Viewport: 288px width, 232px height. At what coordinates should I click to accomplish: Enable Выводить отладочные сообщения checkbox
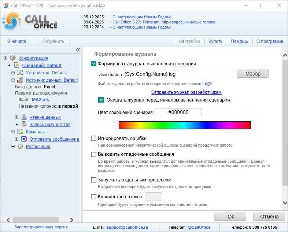[x=94, y=154]
